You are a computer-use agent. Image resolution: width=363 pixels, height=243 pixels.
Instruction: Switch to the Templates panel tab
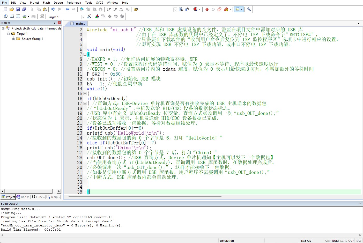pyautogui.click(x=54, y=197)
